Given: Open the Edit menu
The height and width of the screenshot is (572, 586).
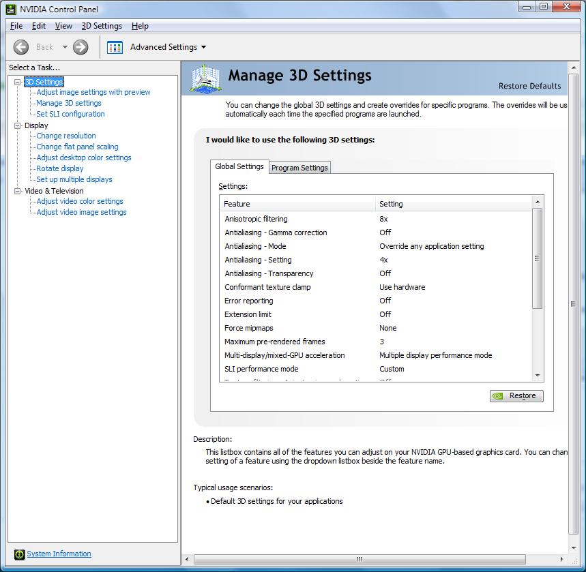Looking at the screenshot, I should (38, 26).
